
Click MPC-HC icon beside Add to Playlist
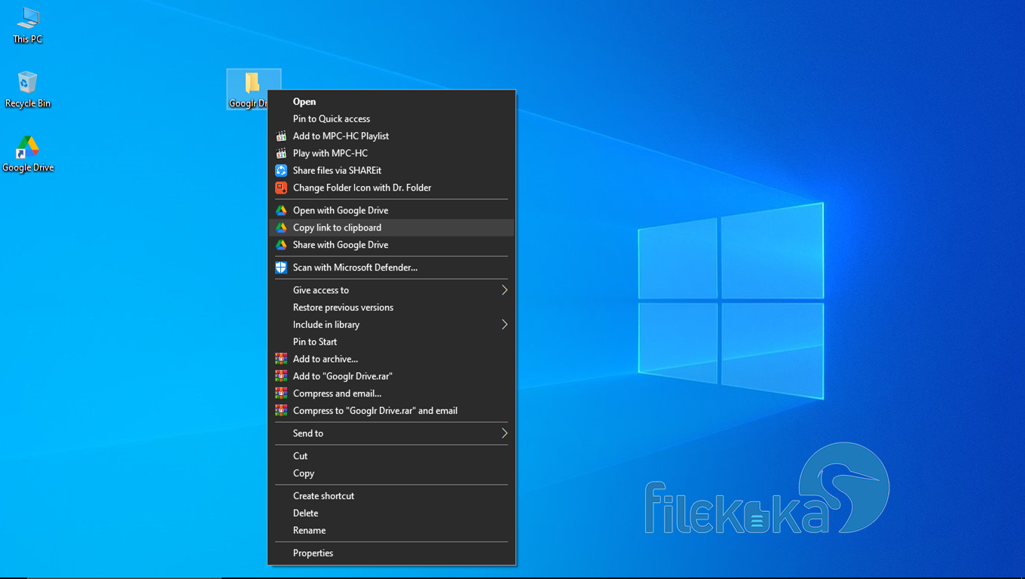coord(281,136)
